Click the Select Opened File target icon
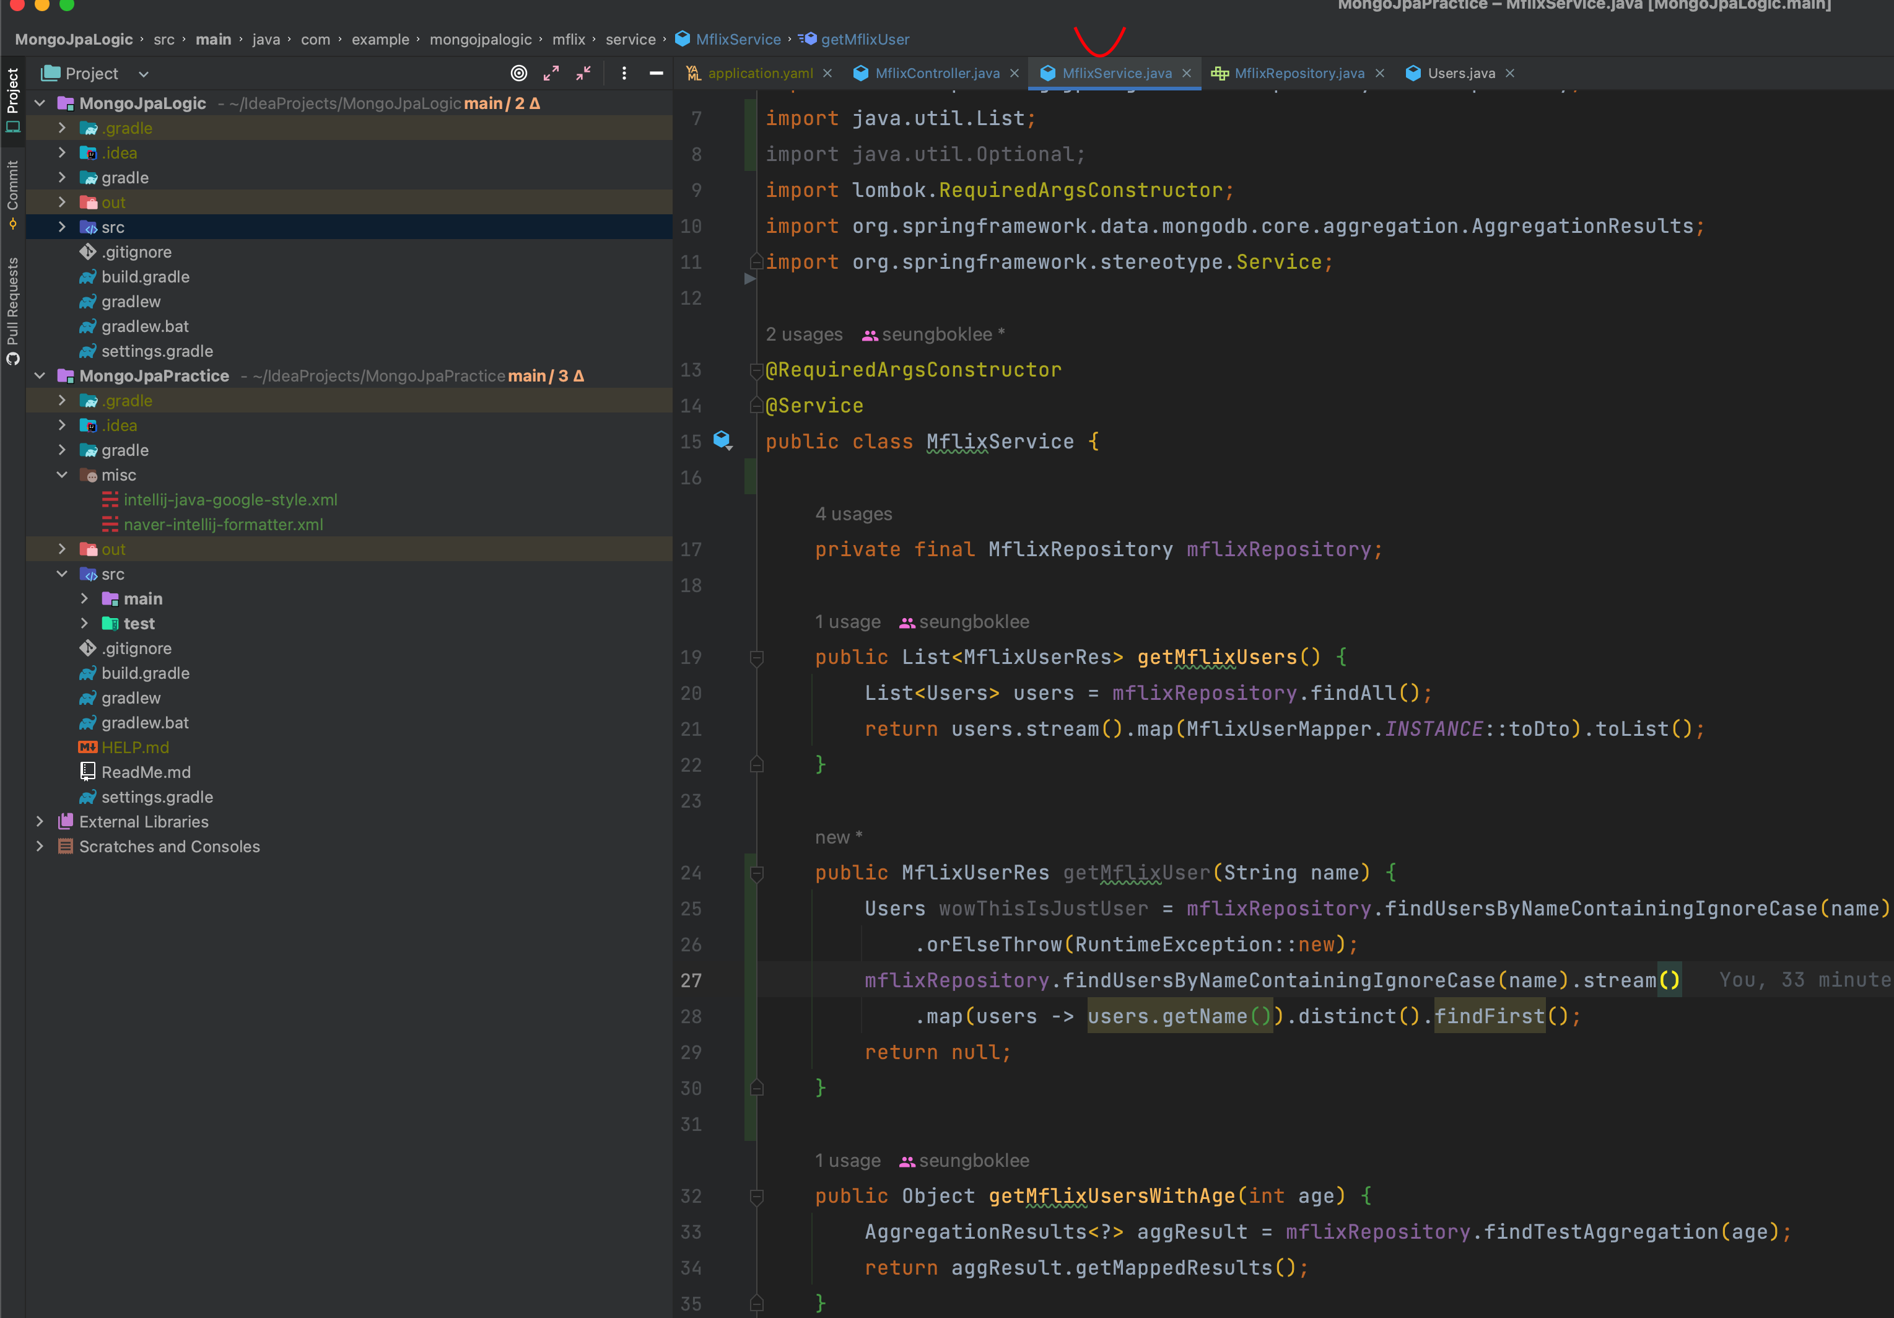 point(518,74)
